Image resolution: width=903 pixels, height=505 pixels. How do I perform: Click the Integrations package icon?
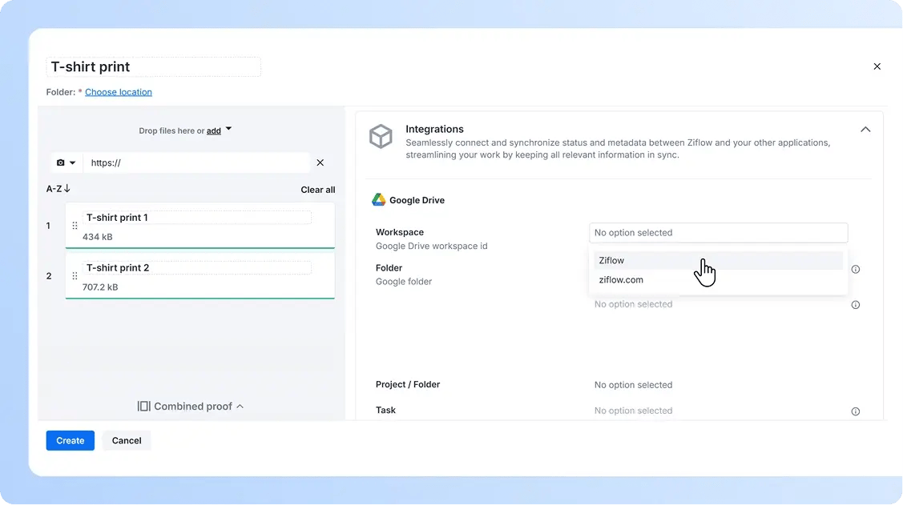point(381,136)
